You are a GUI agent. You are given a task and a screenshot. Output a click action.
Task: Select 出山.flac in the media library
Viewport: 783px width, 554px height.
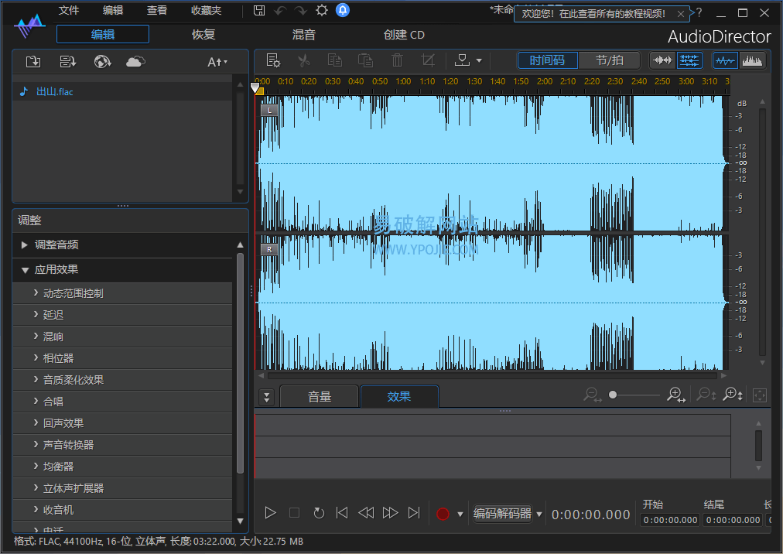[54, 91]
